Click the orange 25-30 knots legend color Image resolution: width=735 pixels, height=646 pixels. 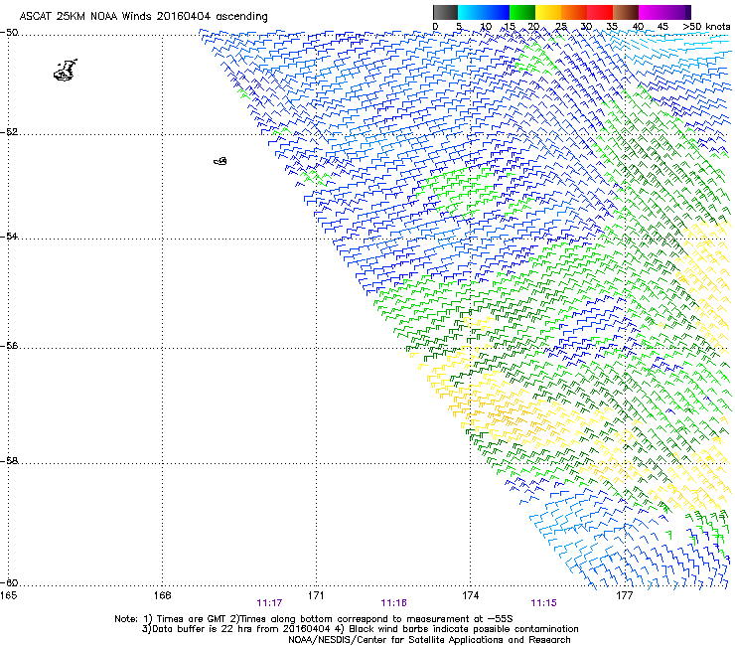click(574, 12)
